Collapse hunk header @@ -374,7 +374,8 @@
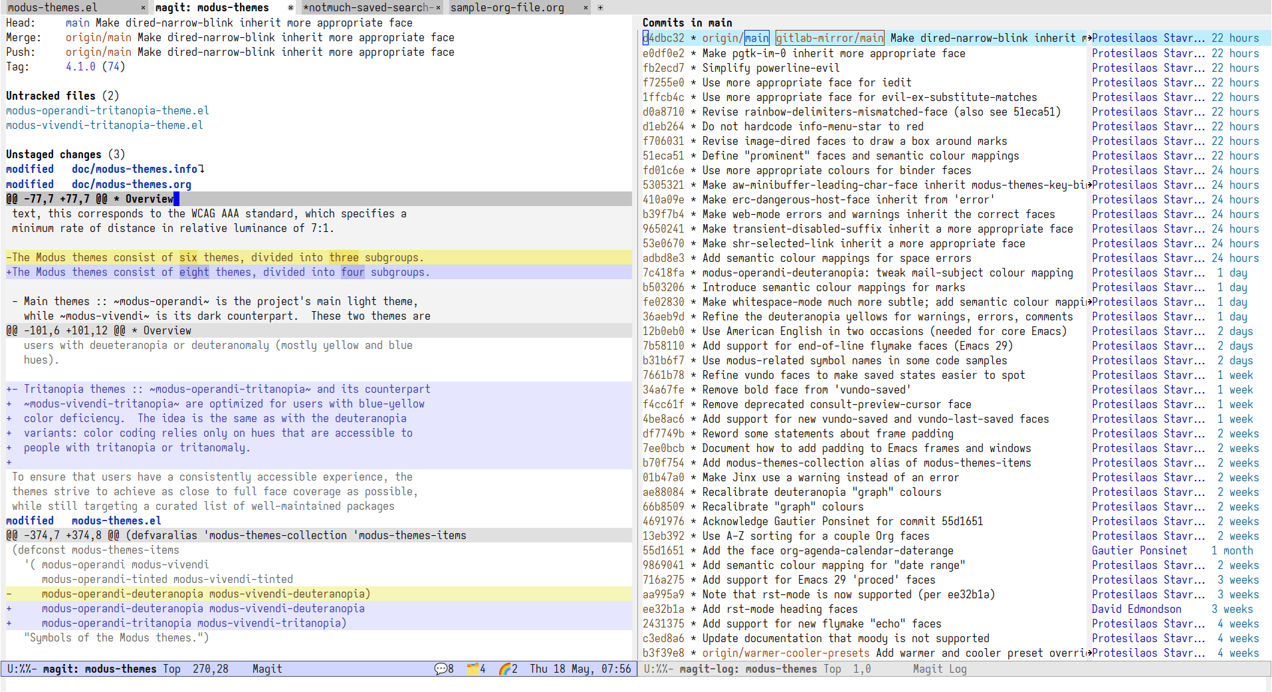The image size is (1272, 692). [319, 535]
